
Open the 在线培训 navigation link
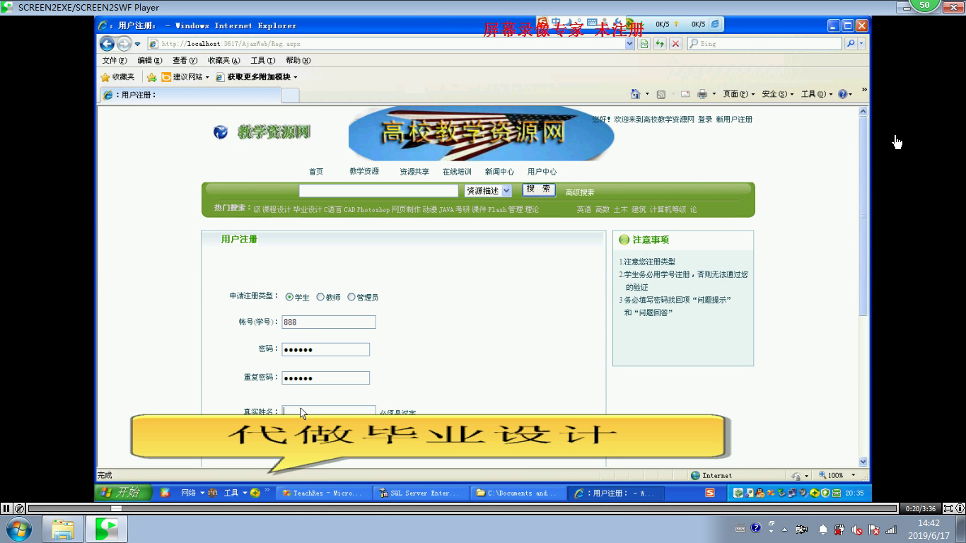[457, 172]
